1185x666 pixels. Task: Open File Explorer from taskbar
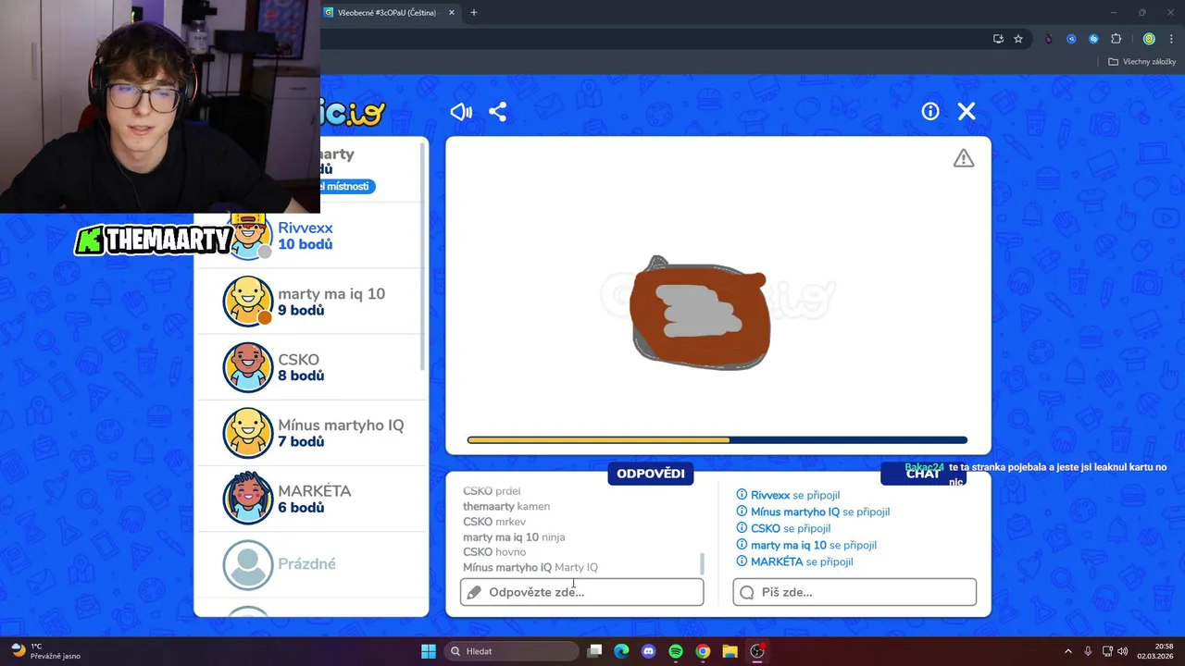(730, 651)
